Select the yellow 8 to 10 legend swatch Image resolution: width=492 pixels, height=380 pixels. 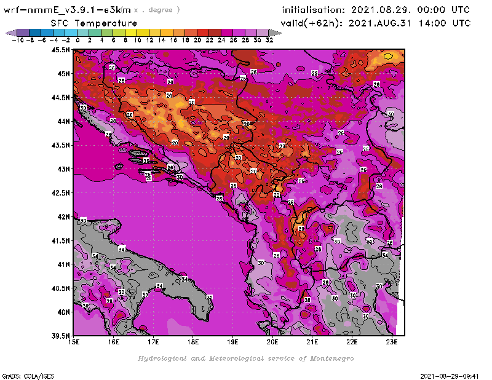131,33
